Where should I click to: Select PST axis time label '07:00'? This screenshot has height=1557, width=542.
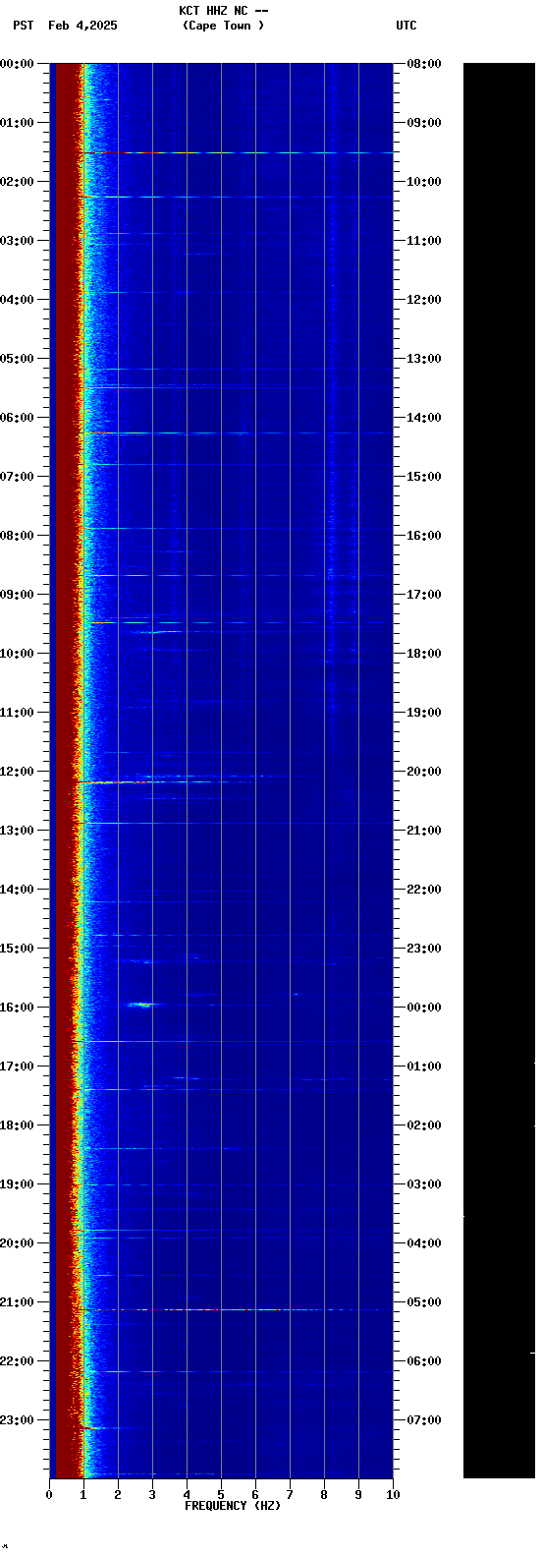[x=18, y=477]
